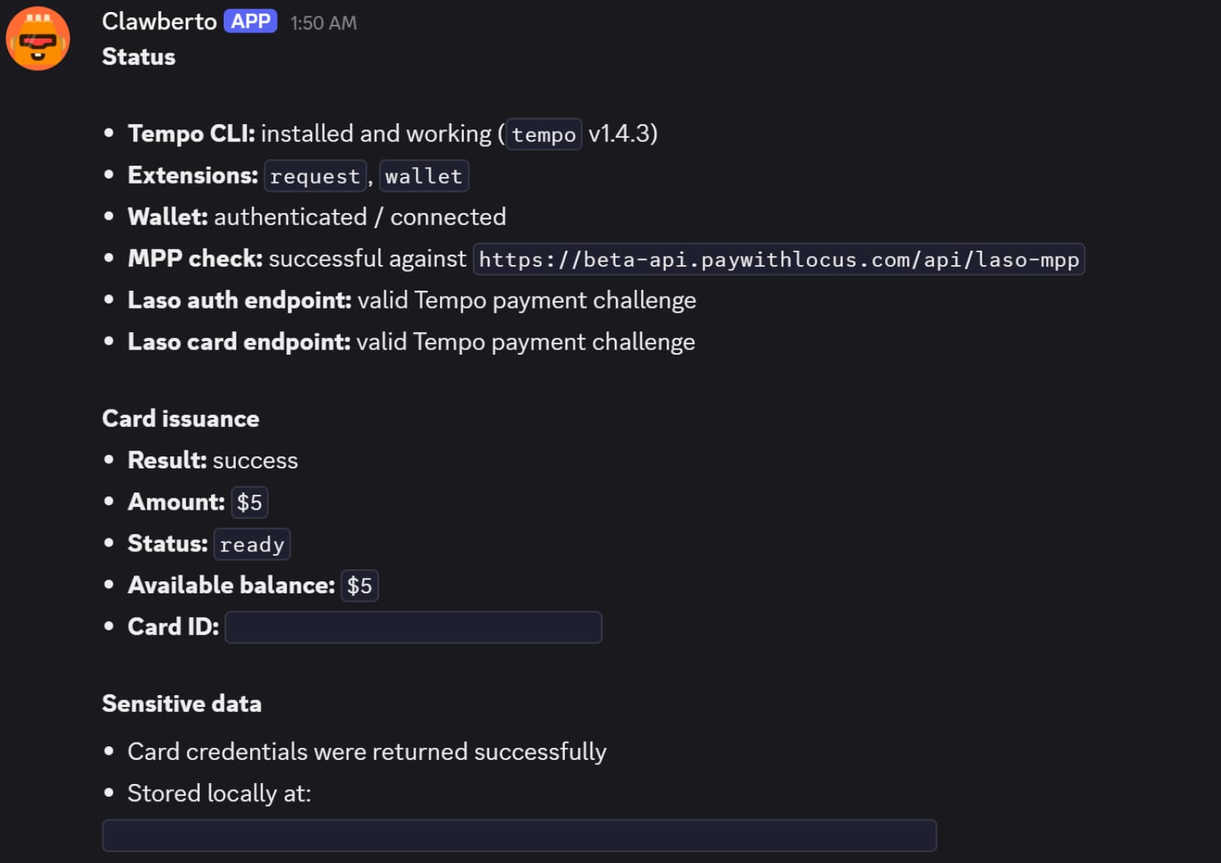Click the APP badge next to Clawberto
The image size is (1221, 863).
[x=250, y=21]
